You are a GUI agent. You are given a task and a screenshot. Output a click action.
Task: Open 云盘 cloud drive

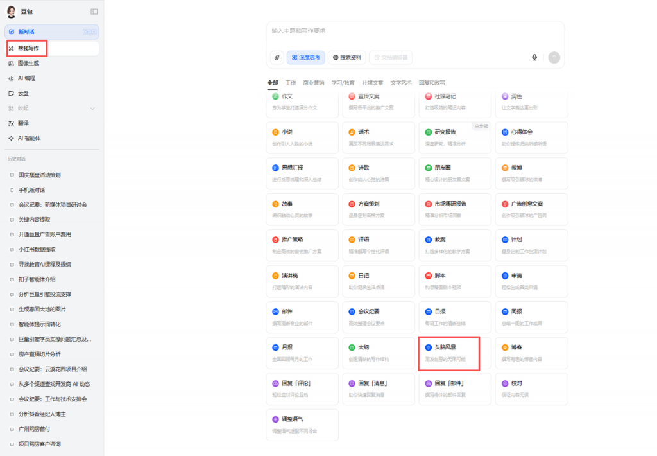click(23, 93)
